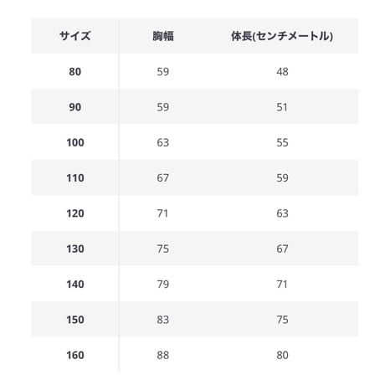Click body length value 48
The width and height of the screenshot is (385, 385).
(x=282, y=72)
